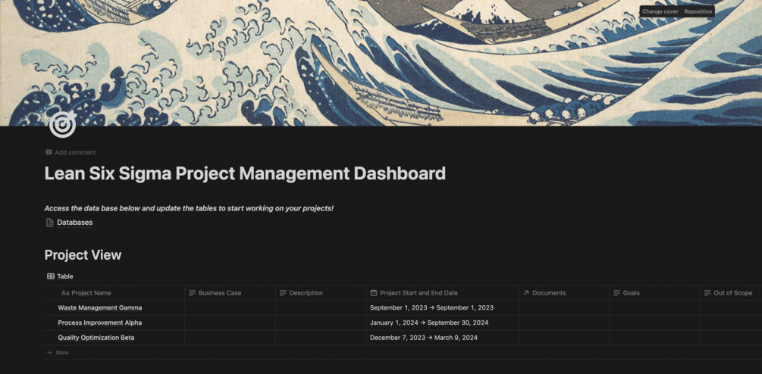
Task: Click Documents cell for Quality Optimization Beta
Action: pos(563,338)
